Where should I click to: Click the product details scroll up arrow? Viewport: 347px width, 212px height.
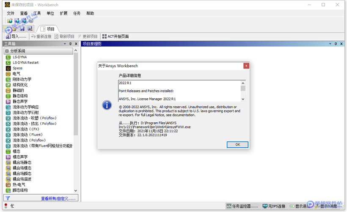coord(243,83)
